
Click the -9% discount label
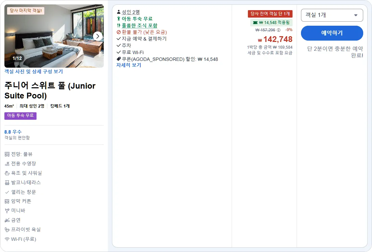[289, 30]
